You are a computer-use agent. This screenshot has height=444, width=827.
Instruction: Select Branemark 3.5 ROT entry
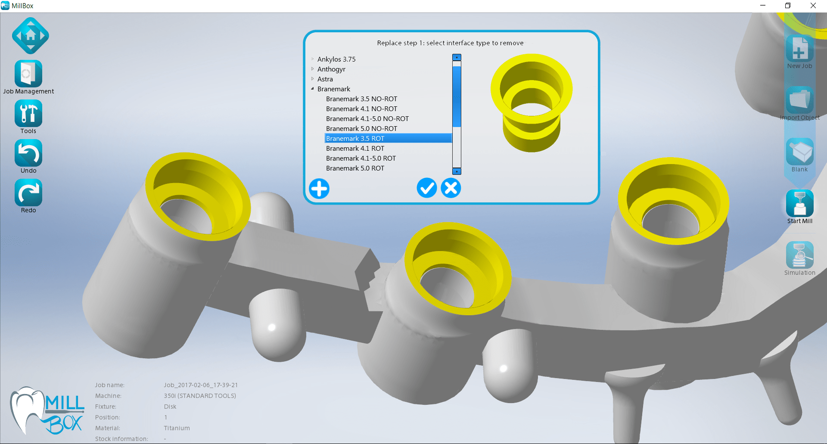coord(388,138)
